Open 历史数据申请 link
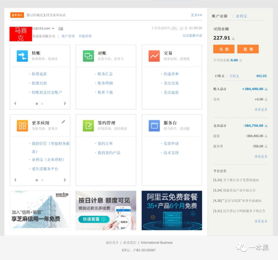This screenshot has height=260, width=278. (192, 36)
